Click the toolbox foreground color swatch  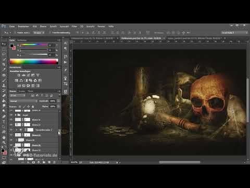click(x=3, y=150)
